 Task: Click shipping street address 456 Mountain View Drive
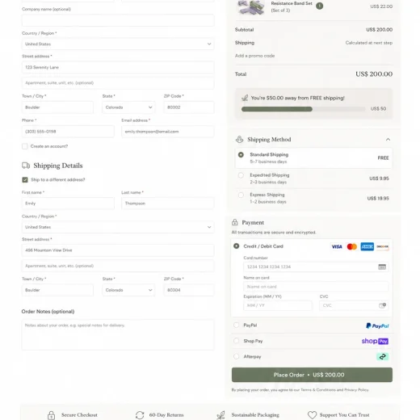118,250
